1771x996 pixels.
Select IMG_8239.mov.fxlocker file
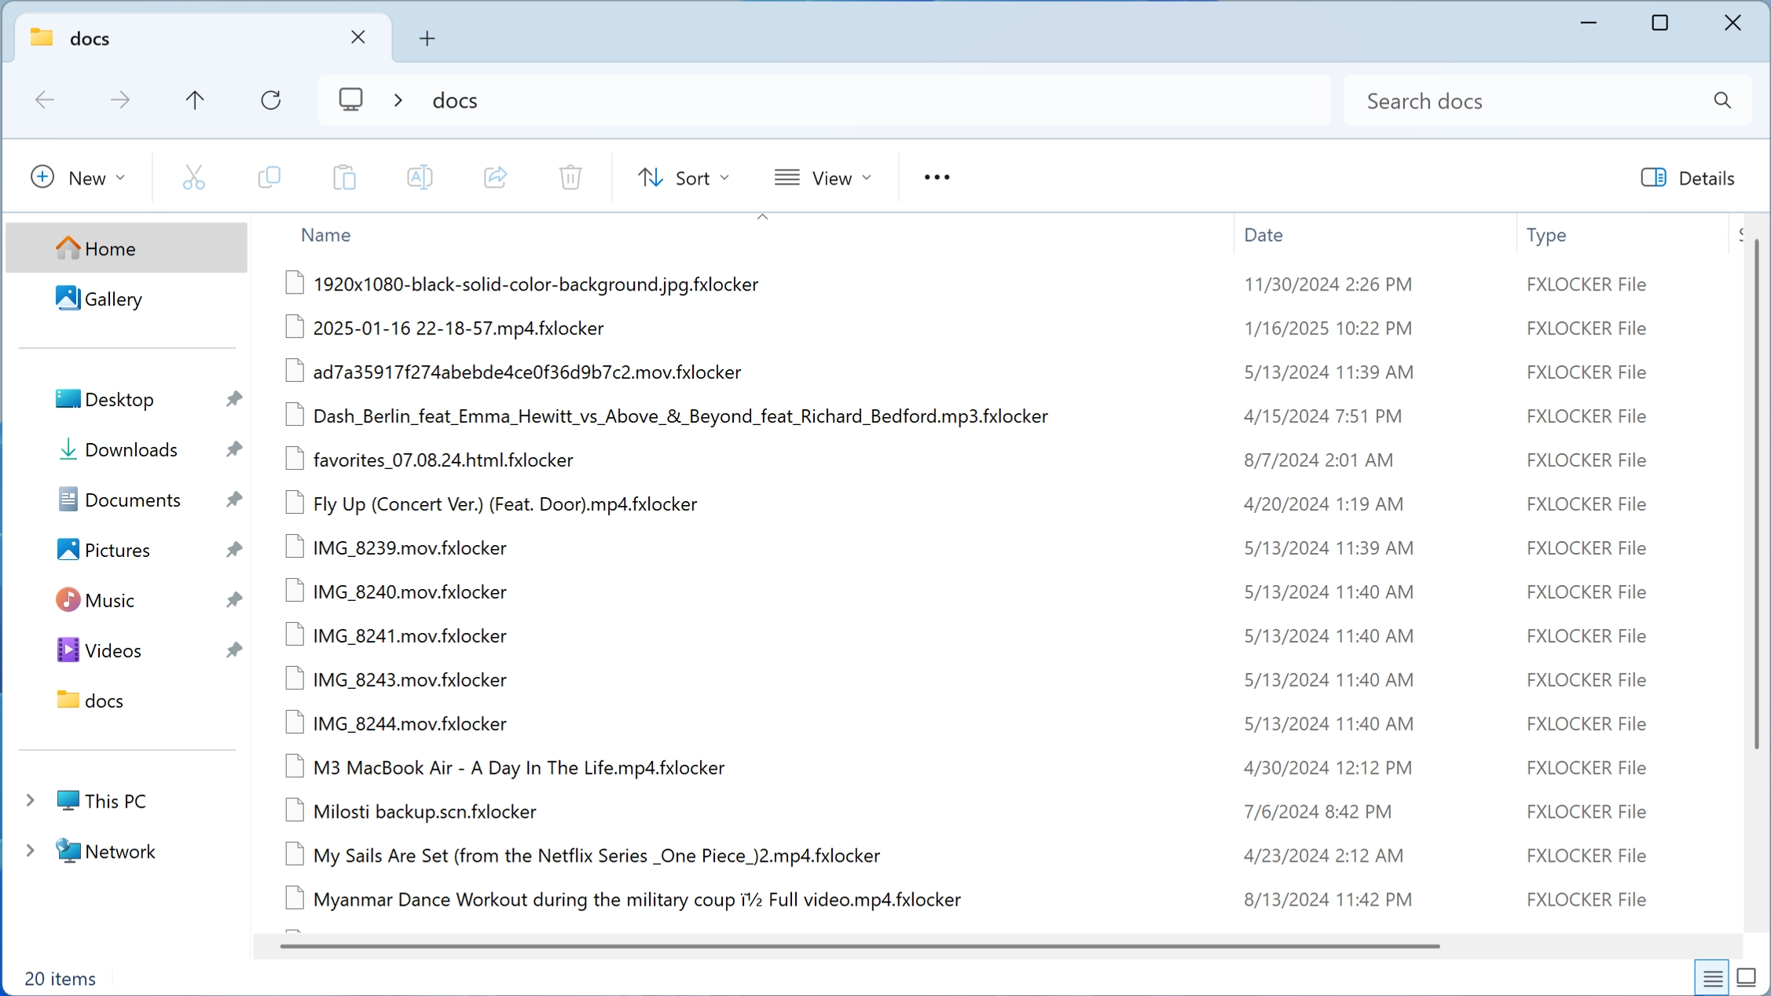pos(410,548)
